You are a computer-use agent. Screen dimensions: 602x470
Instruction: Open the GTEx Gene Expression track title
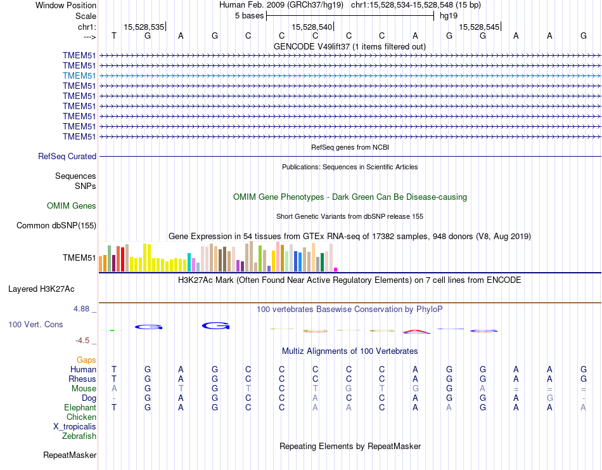(x=350, y=237)
